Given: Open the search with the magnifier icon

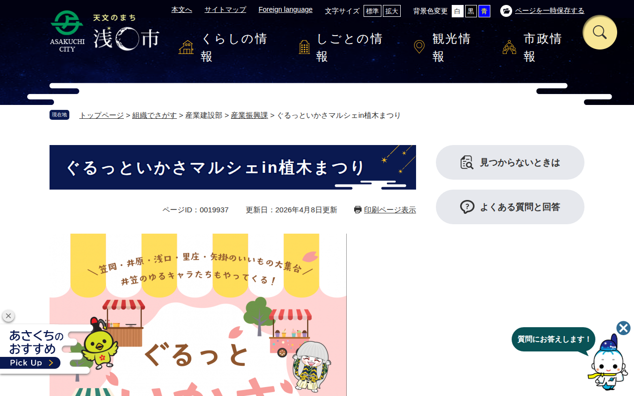Looking at the screenshot, I should (x=600, y=32).
